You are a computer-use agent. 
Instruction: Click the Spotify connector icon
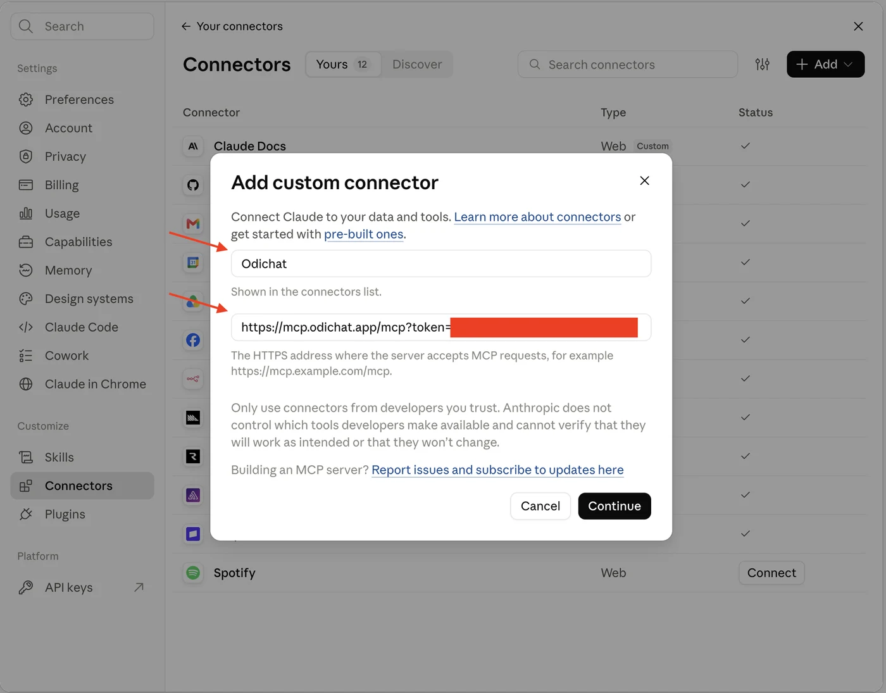click(193, 573)
